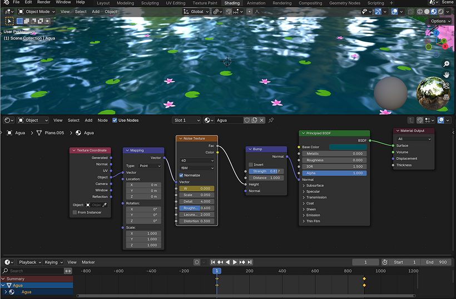This screenshot has width=456, height=299.
Task: Toggle snapping magnet icon in viewport header
Action: tap(229, 12)
